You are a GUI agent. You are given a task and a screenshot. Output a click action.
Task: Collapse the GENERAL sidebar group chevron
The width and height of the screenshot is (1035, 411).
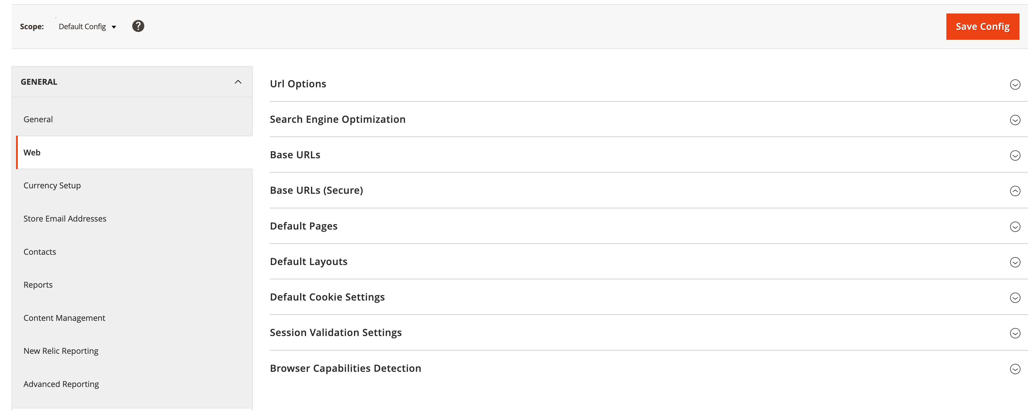pyautogui.click(x=238, y=82)
